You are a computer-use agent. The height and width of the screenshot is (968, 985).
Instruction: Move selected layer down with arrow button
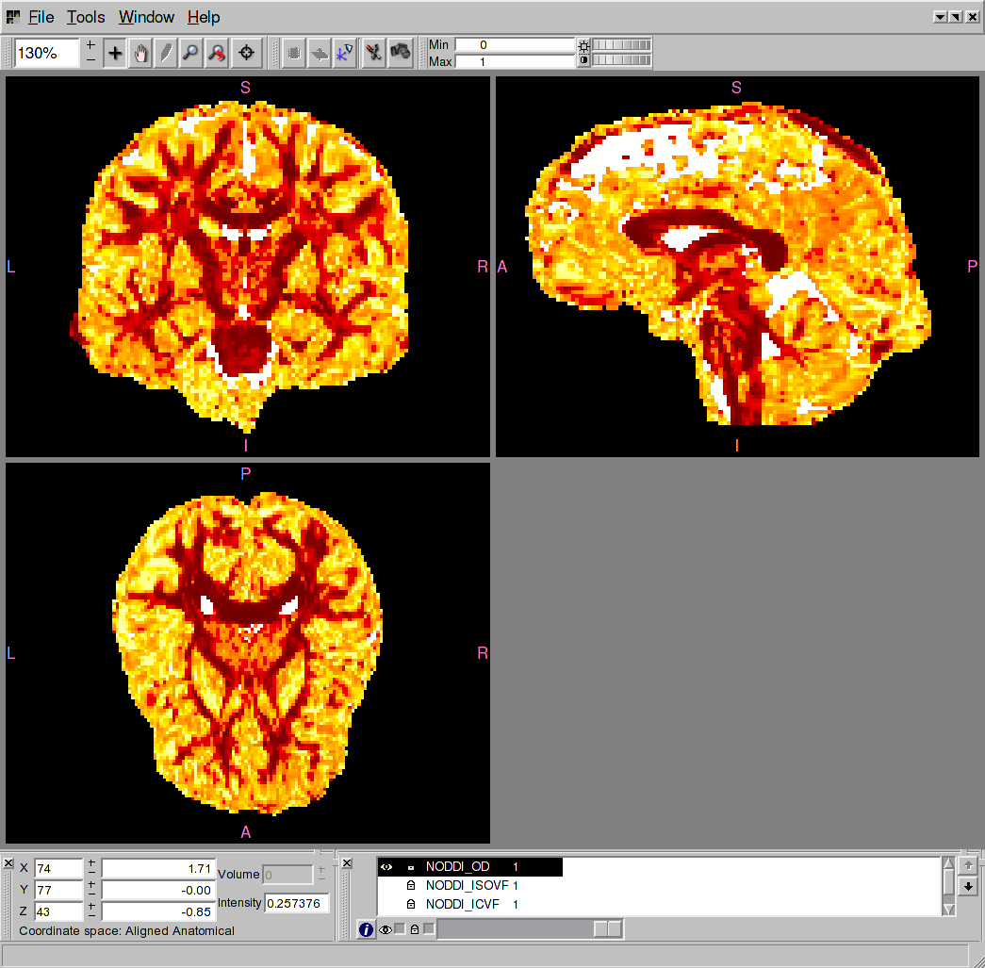coord(967,887)
